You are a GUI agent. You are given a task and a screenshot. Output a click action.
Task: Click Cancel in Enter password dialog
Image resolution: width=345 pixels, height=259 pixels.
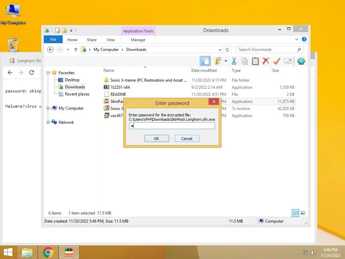187,139
